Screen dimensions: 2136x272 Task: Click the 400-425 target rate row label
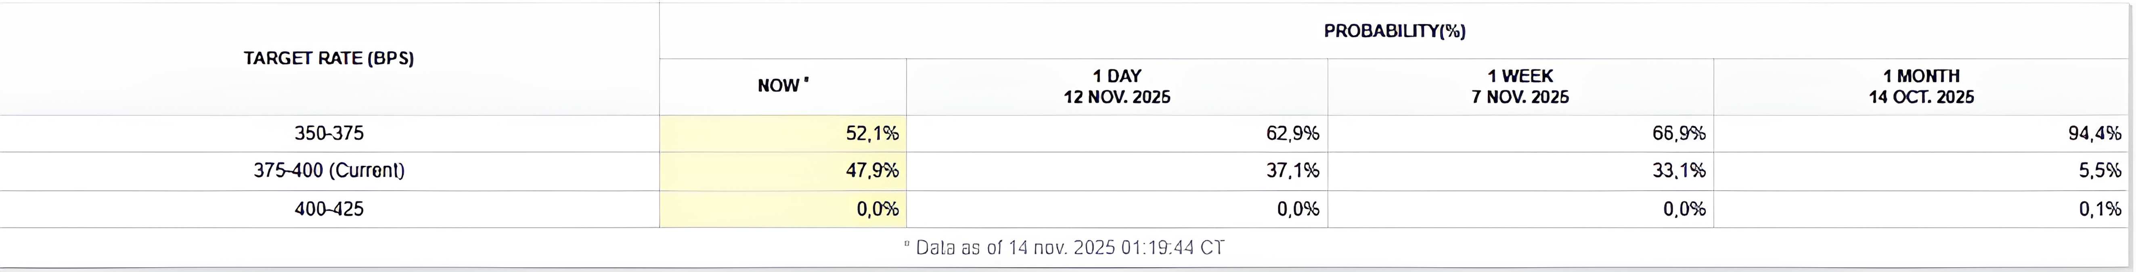329,209
